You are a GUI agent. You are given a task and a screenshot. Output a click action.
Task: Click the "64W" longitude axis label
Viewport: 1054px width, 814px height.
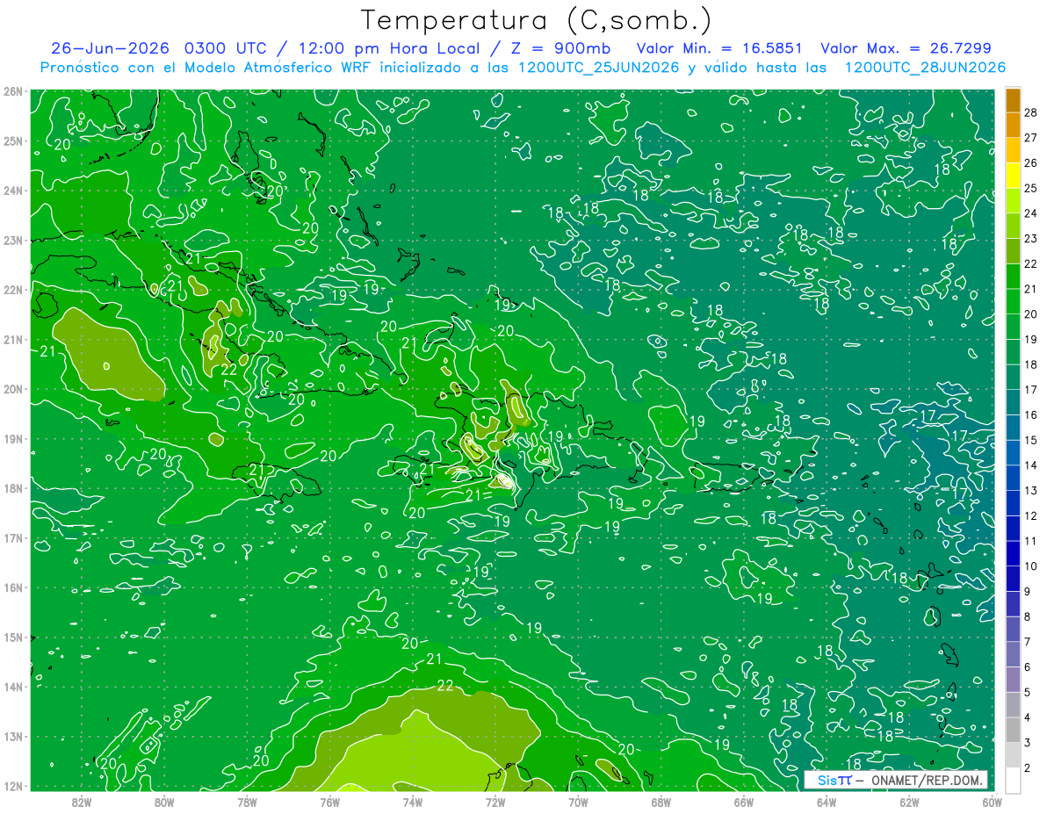(x=827, y=802)
